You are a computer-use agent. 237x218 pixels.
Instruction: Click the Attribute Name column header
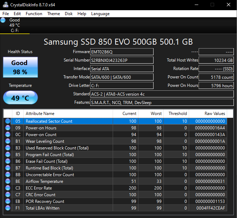tap(68, 114)
